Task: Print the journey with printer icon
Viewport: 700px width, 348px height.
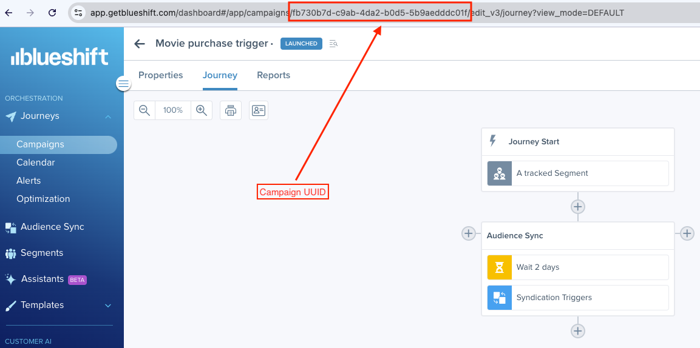Action: pos(230,110)
